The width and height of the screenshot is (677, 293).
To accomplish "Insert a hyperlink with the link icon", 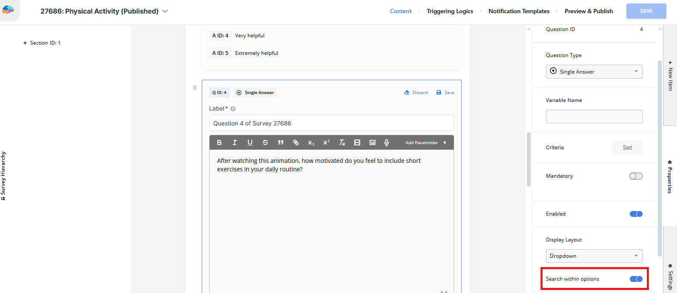I will pos(296,142).
